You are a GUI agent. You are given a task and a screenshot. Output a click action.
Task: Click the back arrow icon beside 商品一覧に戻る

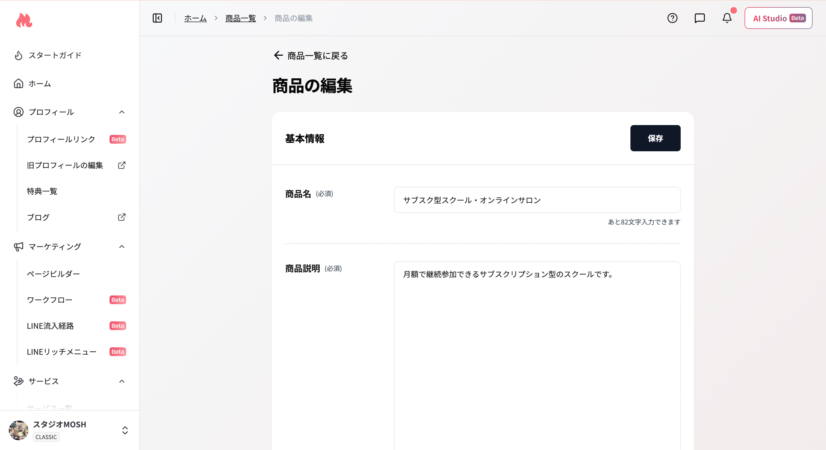278,55
